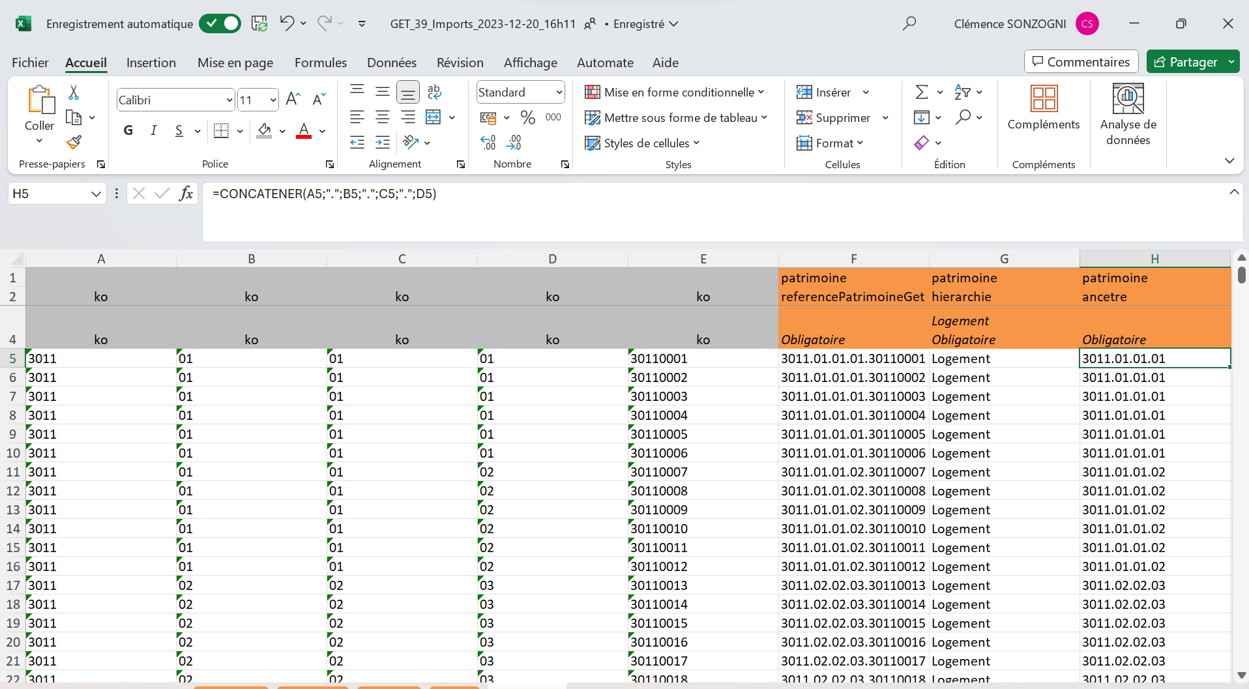Image resolution: width=1249 pixels, height=689 pixels.
Task: Toggle italic formatting (I)
Action: (x=154, y=131)
